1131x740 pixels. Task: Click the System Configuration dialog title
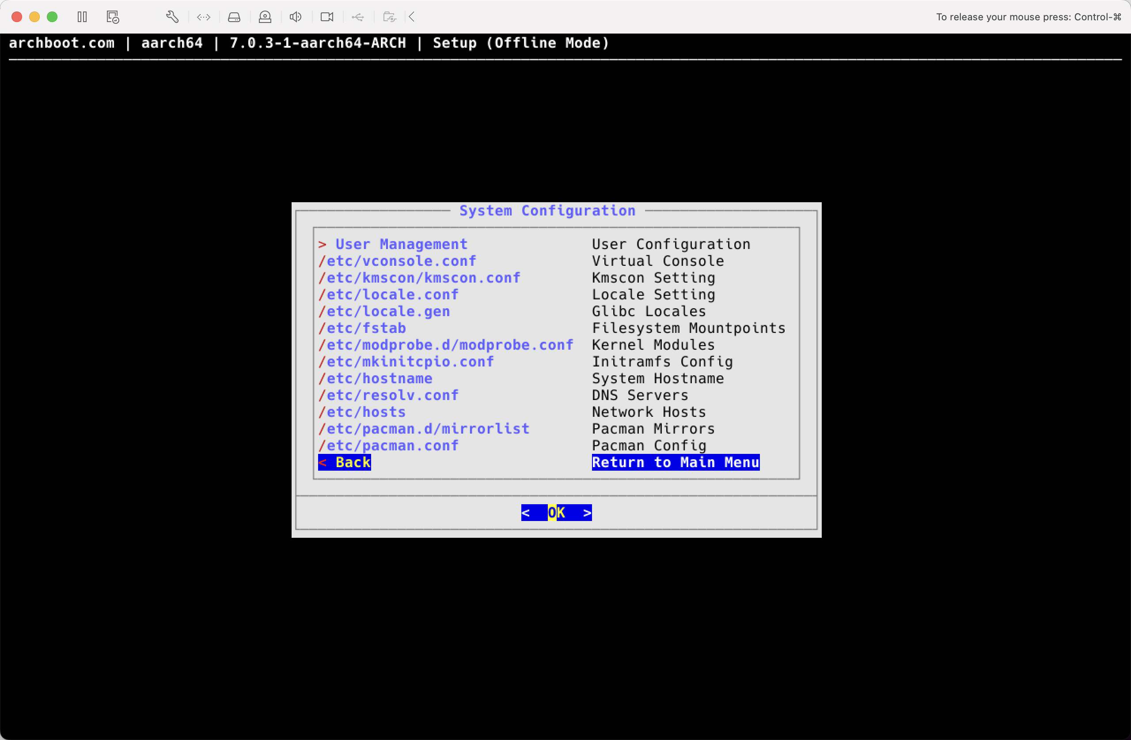pos(547,211)
